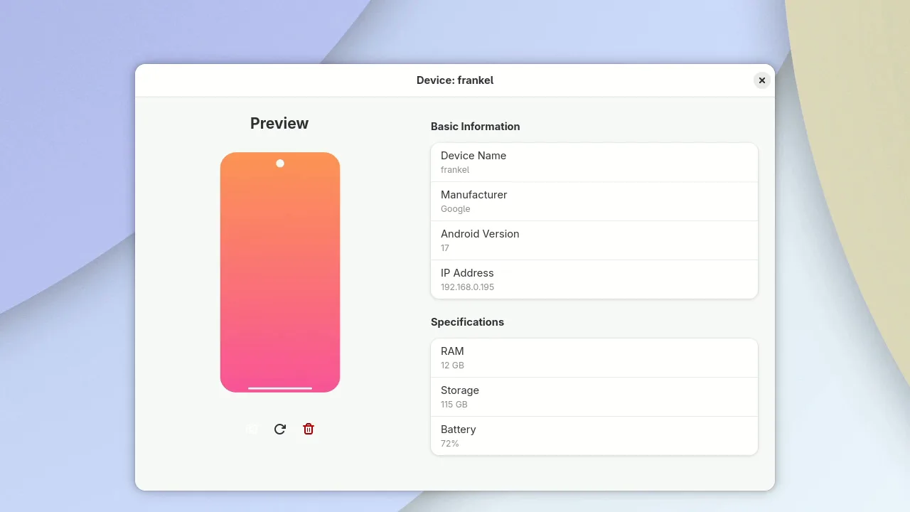This screenshot has height=512, width=910.
Task: Select the "IP Address" label
Action: coord(467,273)
